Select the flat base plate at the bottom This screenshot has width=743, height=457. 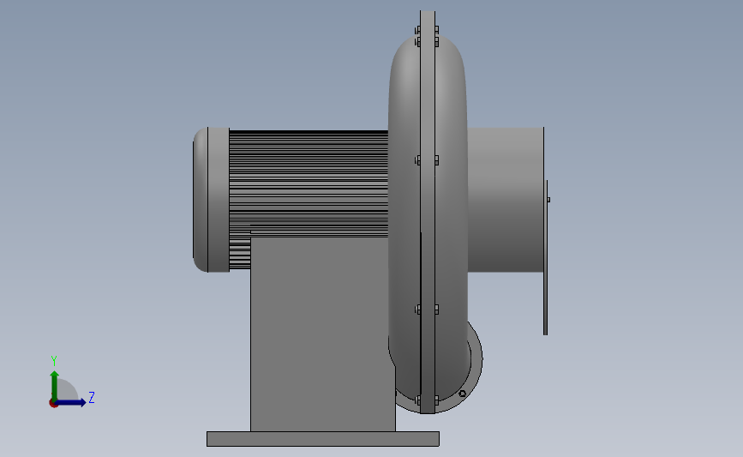click(323, 439)
